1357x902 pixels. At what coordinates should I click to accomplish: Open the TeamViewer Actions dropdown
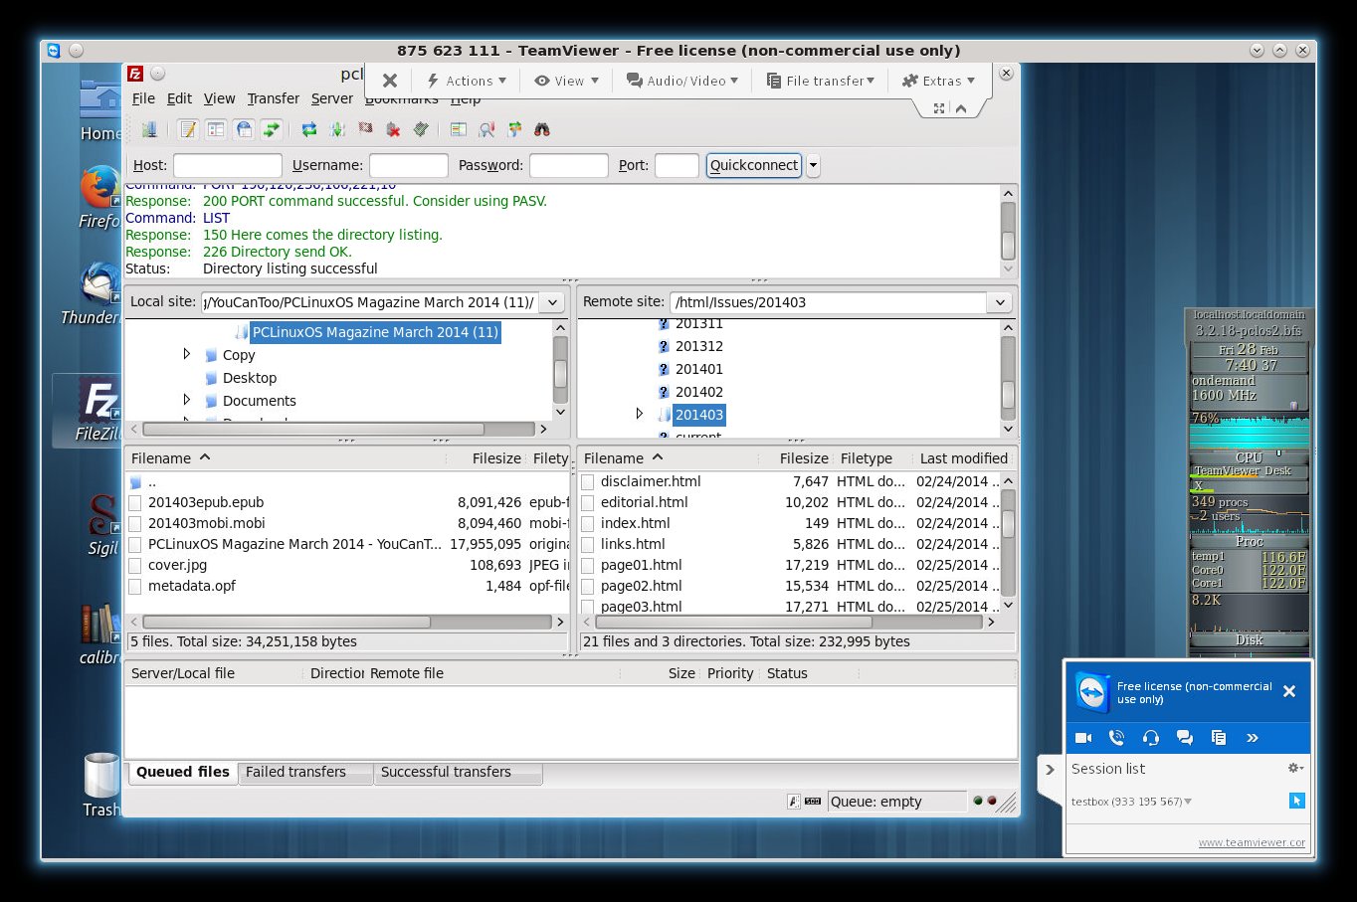coord(467,81)
